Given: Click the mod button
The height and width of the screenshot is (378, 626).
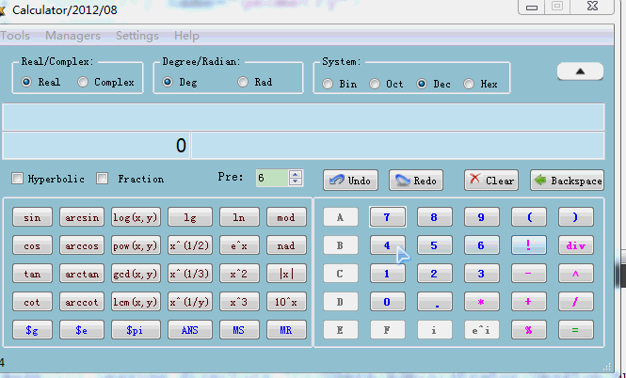Looking at the screenshot, I should (x=286, y=217).
